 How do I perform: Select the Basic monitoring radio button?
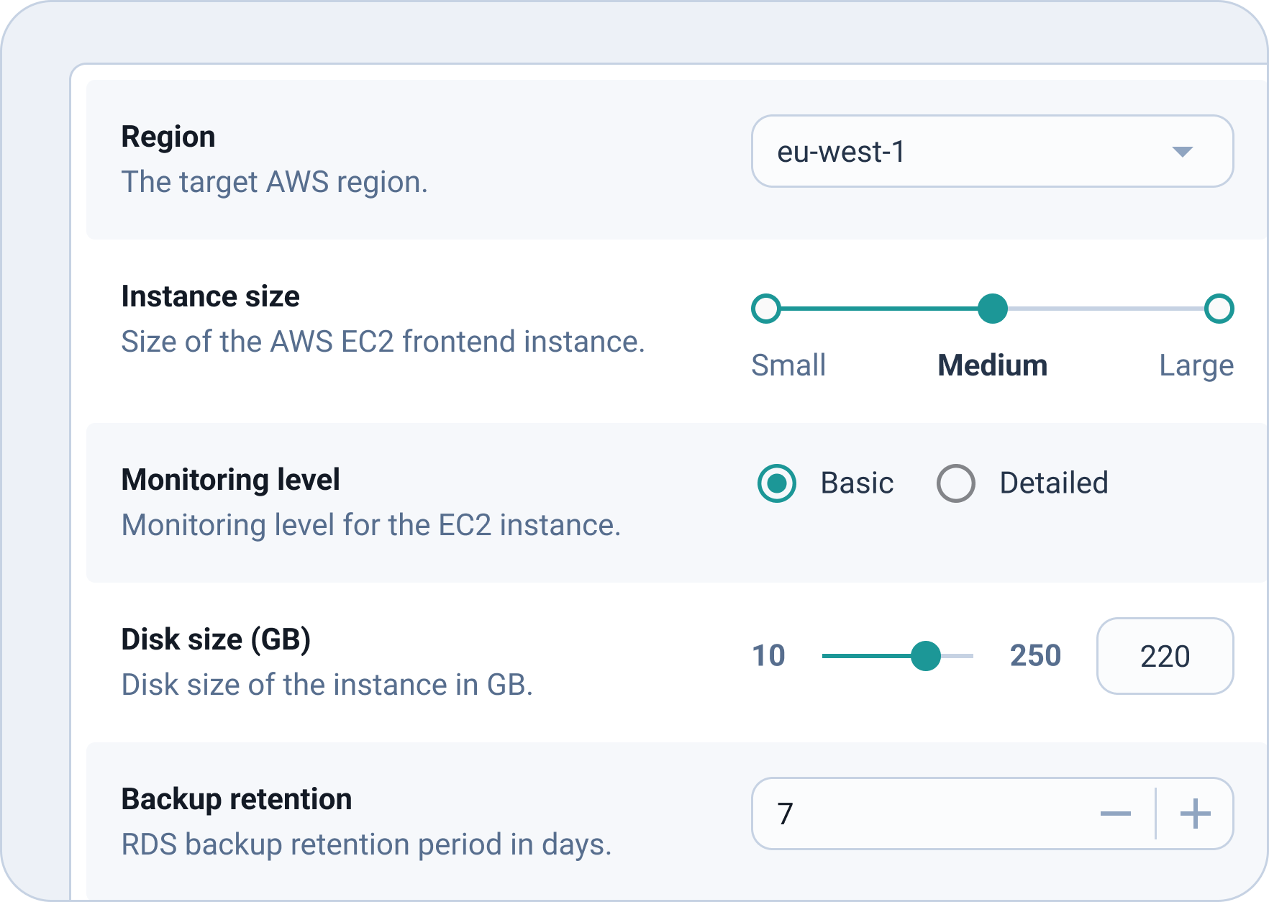click(777, 483)
